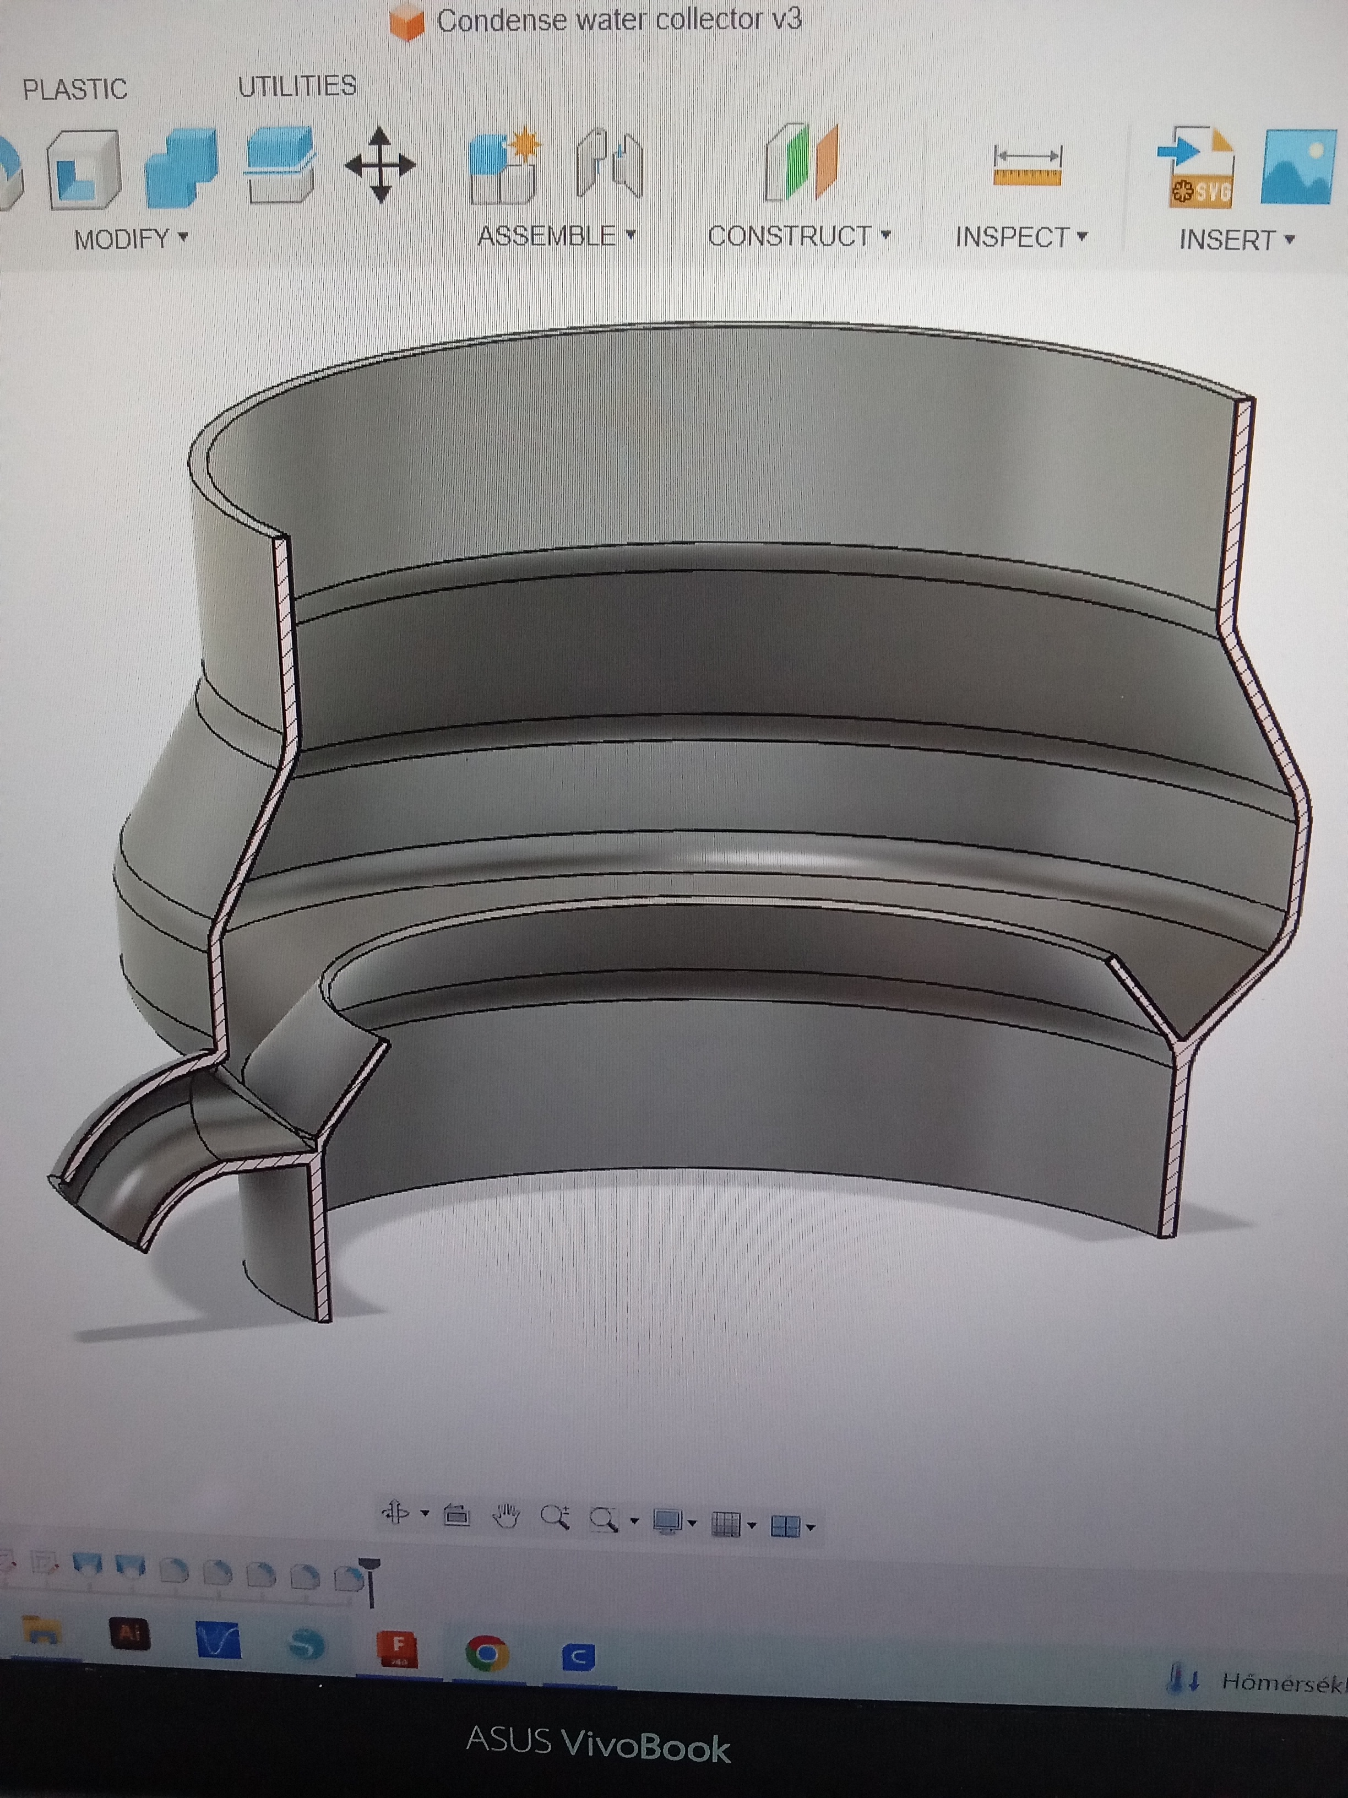Open the INSPECT dropdown menu
The width and height of the screenshot is (1348, 1798).
(x=1020, y=236)
